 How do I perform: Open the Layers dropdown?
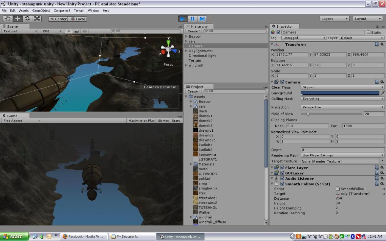tap(334, 19)
